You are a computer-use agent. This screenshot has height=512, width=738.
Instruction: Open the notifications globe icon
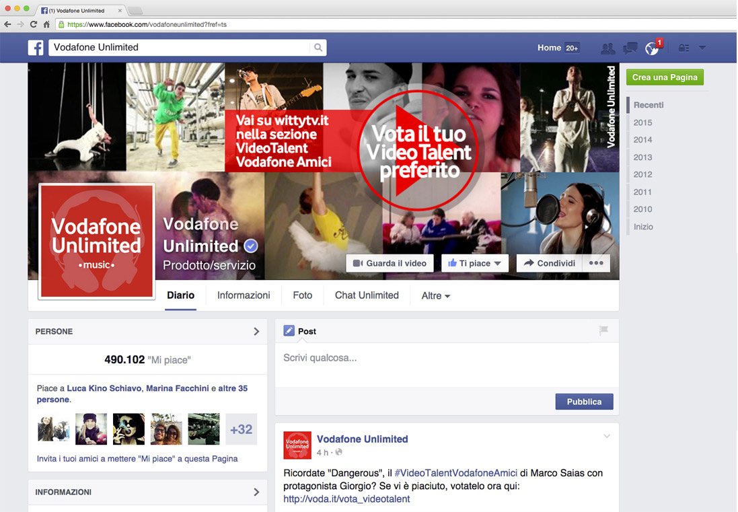tap(652, 48)
